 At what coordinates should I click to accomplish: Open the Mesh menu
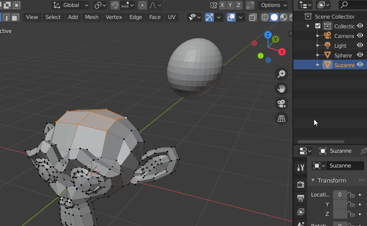(x=92, y=17)
